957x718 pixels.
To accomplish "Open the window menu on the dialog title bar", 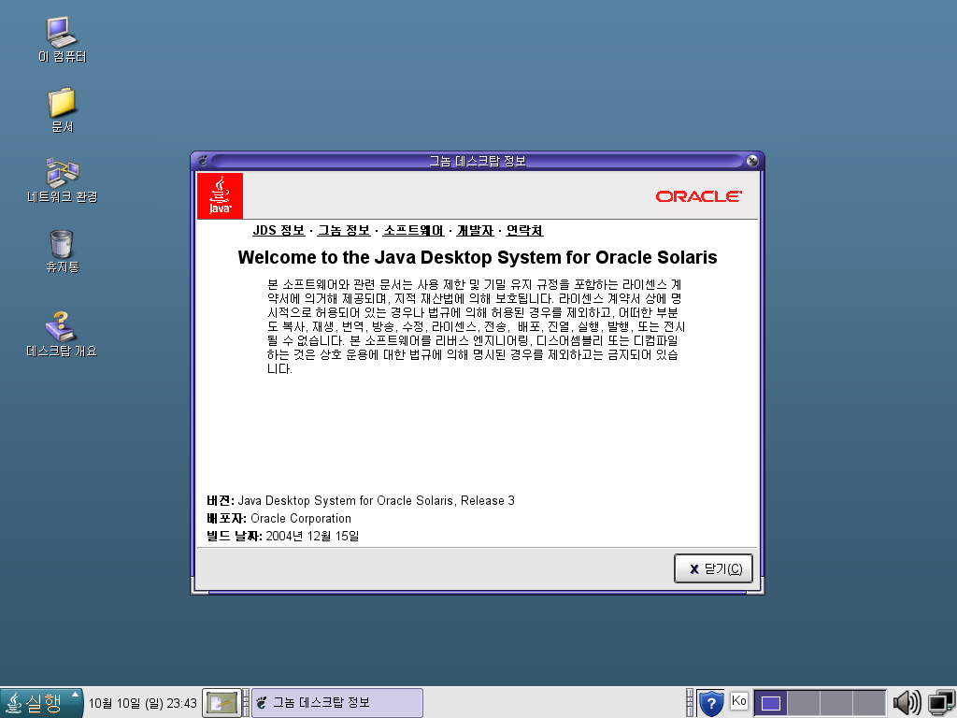I will coord(203,161).
